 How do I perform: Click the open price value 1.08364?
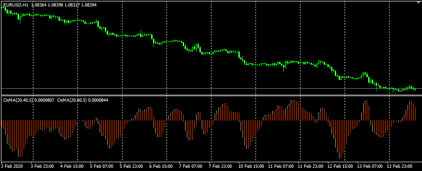click(39, 5)
